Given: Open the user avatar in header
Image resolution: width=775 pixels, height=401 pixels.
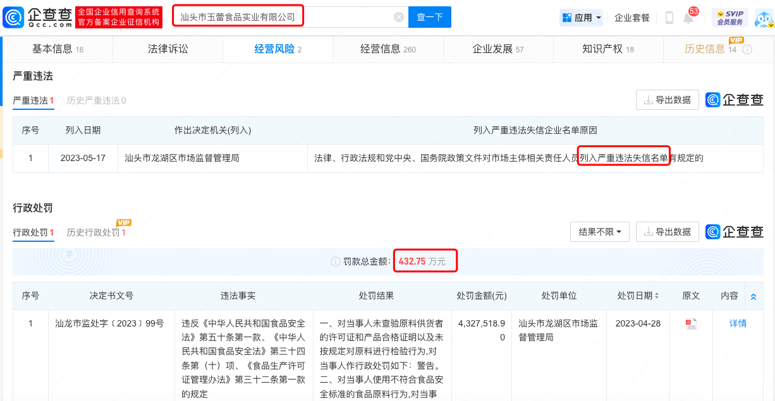Looking at the screenshot, I should click(x=764, y=18).
